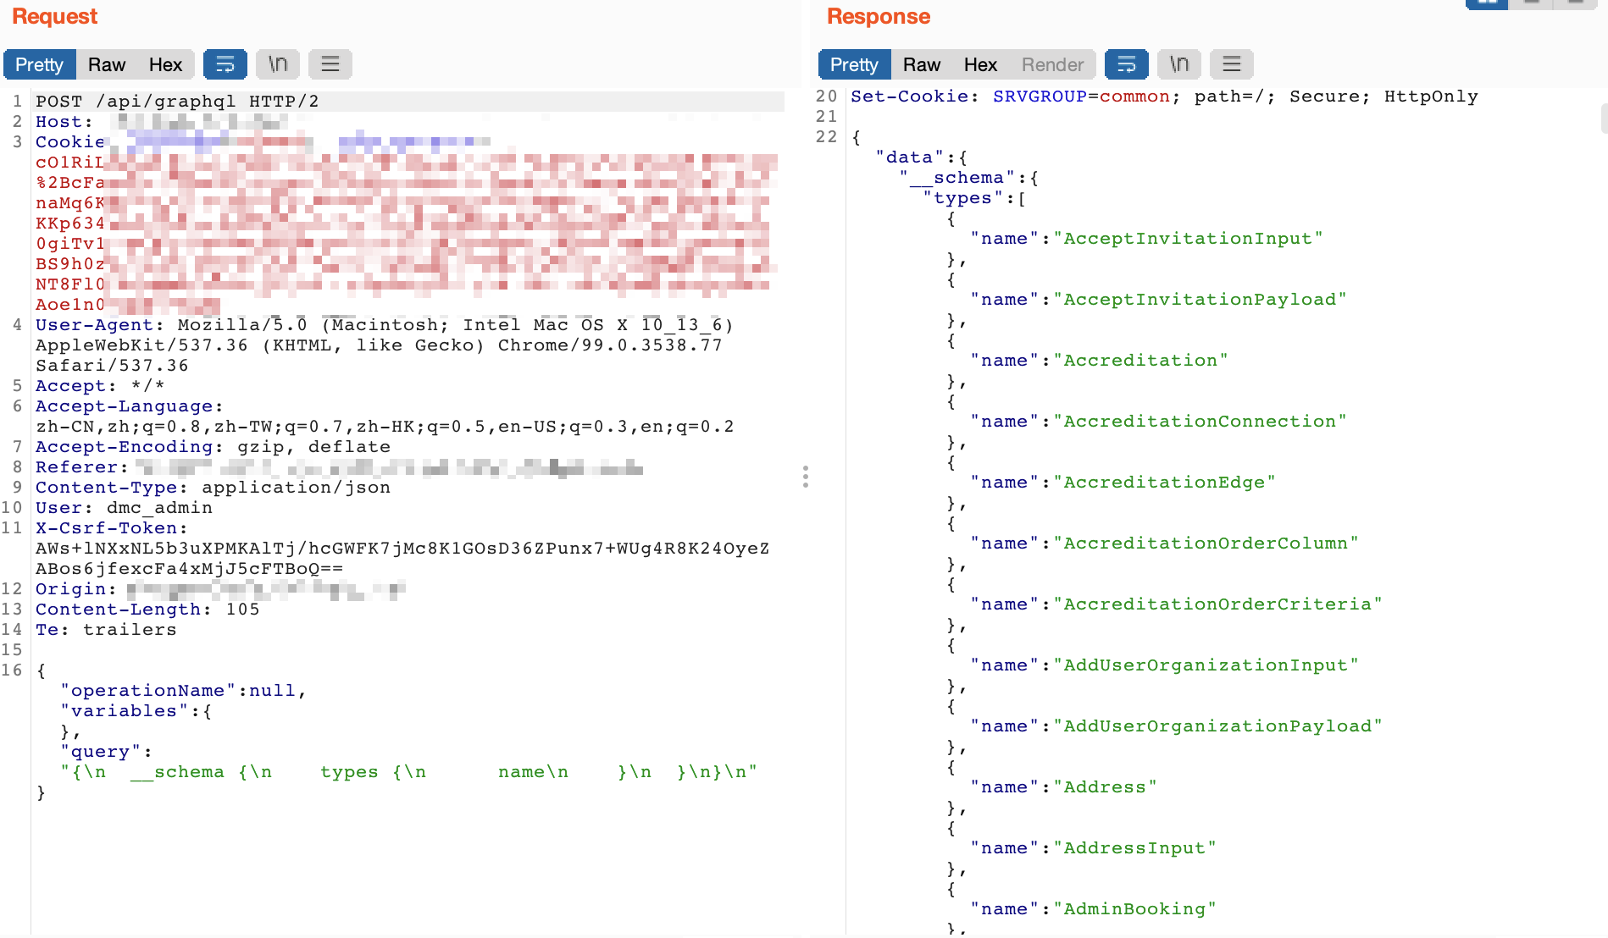Click the Set-Cookie response header name
The height and width of the screenshot is (938, 1608).
[x=909, y=97]
